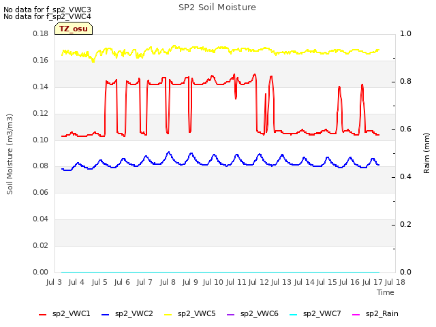Click the Jul 7 tick label
Screen dimensions: 436x327
tap(144, 282)
